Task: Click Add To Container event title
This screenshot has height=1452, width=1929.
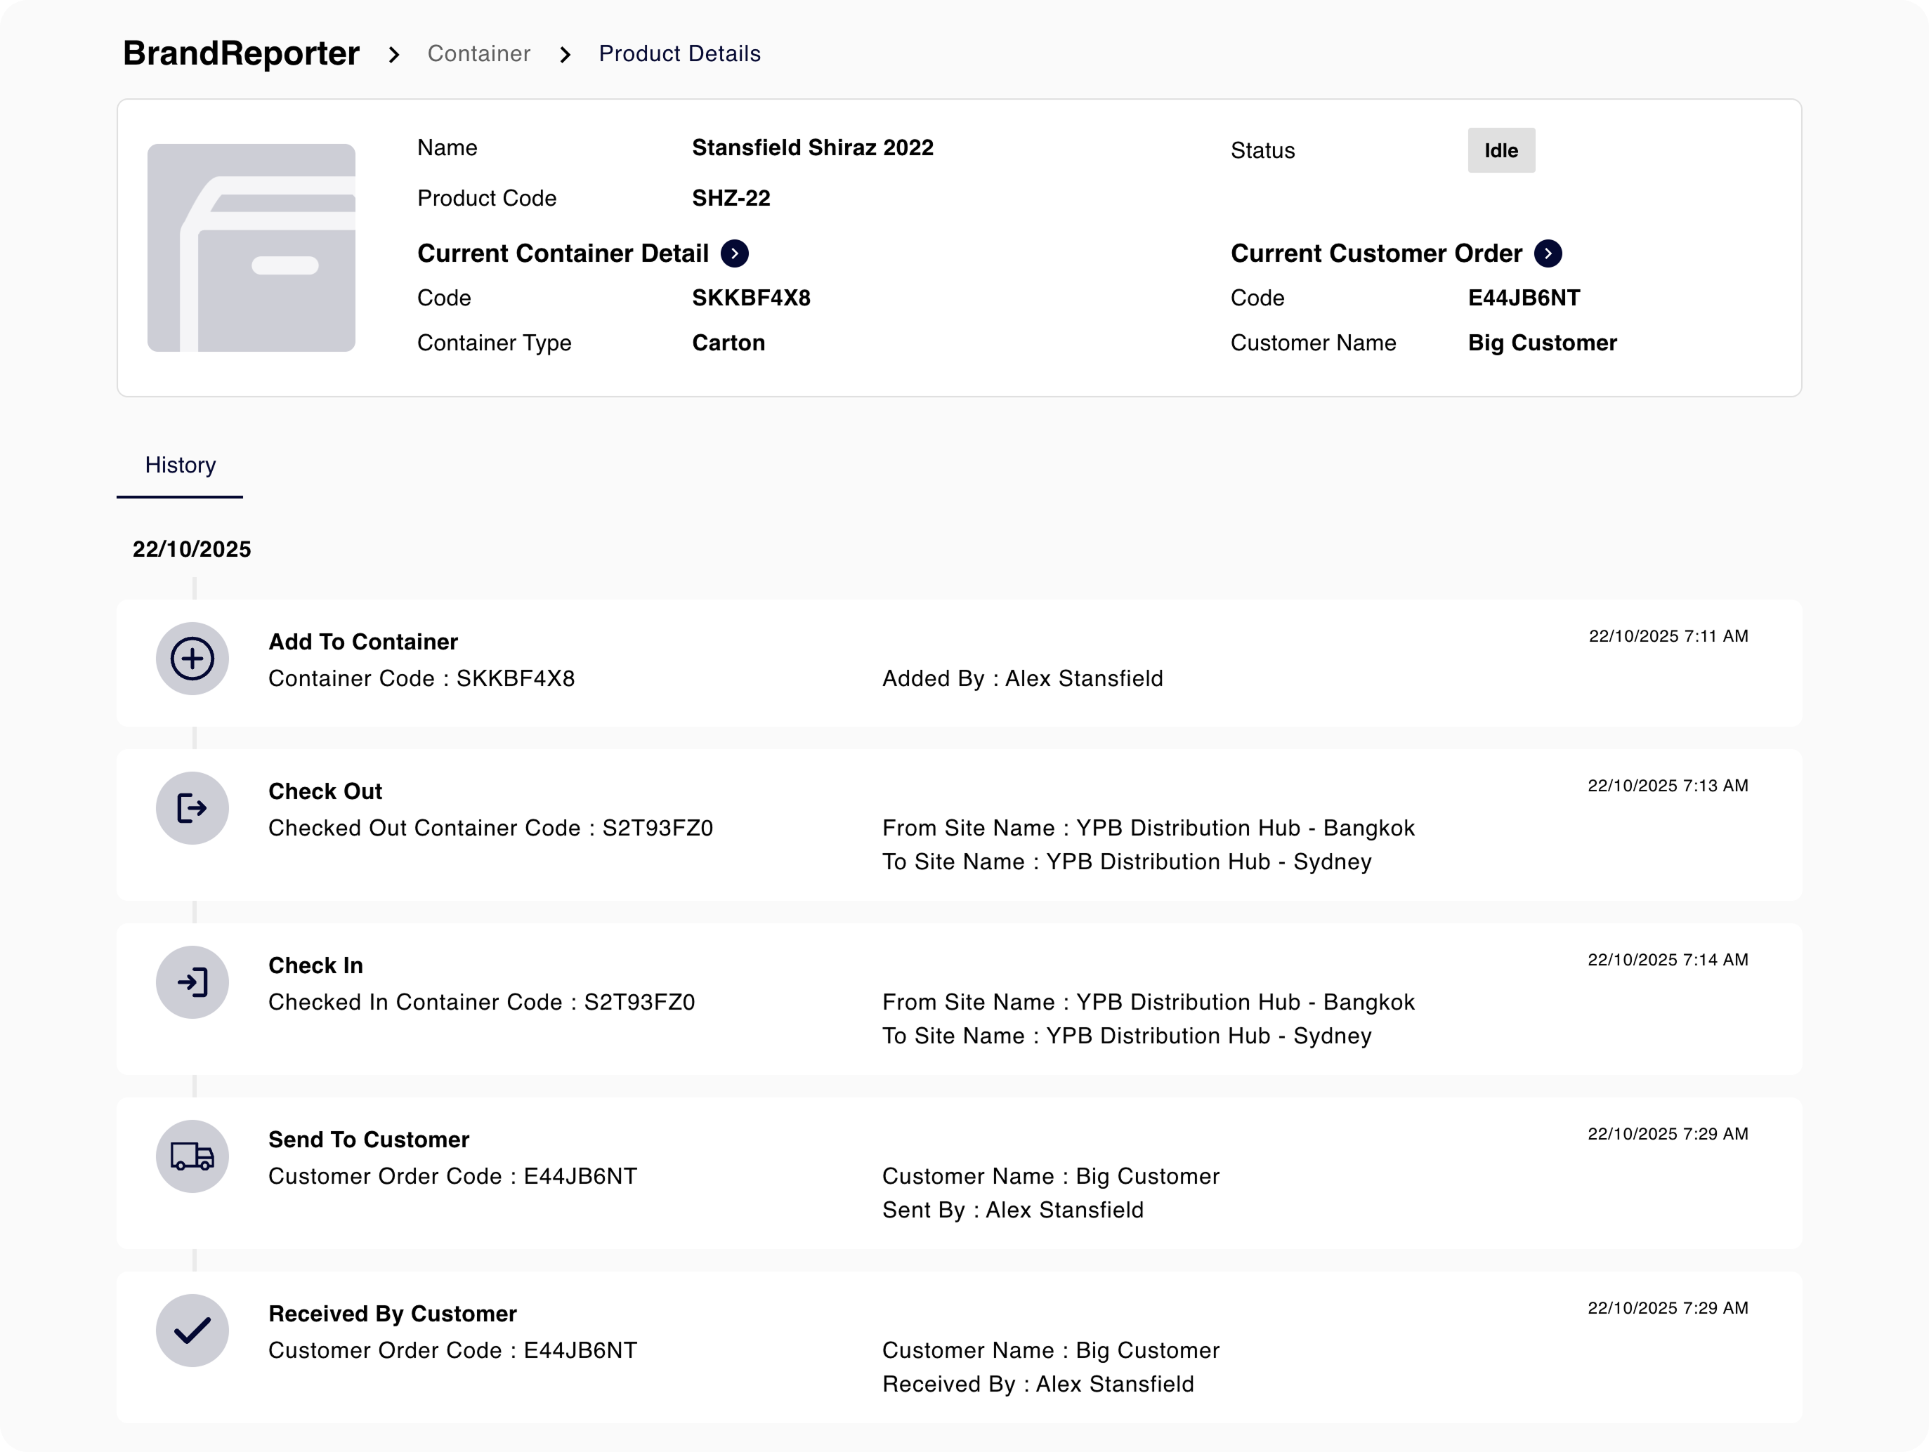Action: (x=362, y=642)
